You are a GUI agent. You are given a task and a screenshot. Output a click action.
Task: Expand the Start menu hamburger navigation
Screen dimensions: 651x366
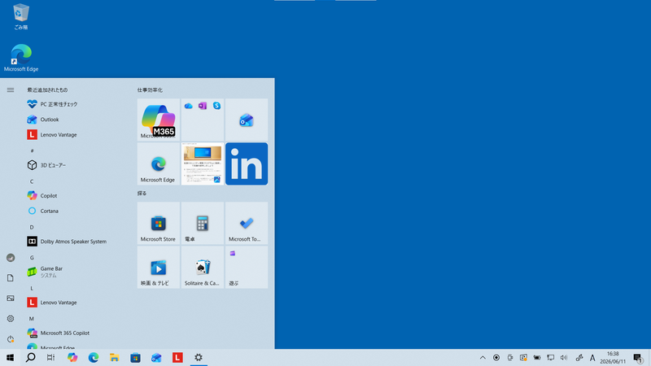click(x=11, y=89)
